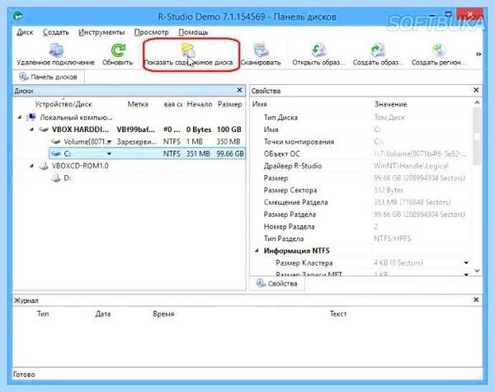Click the D: disc icon
The image size is (495, 392).
(x=56, y=177)
